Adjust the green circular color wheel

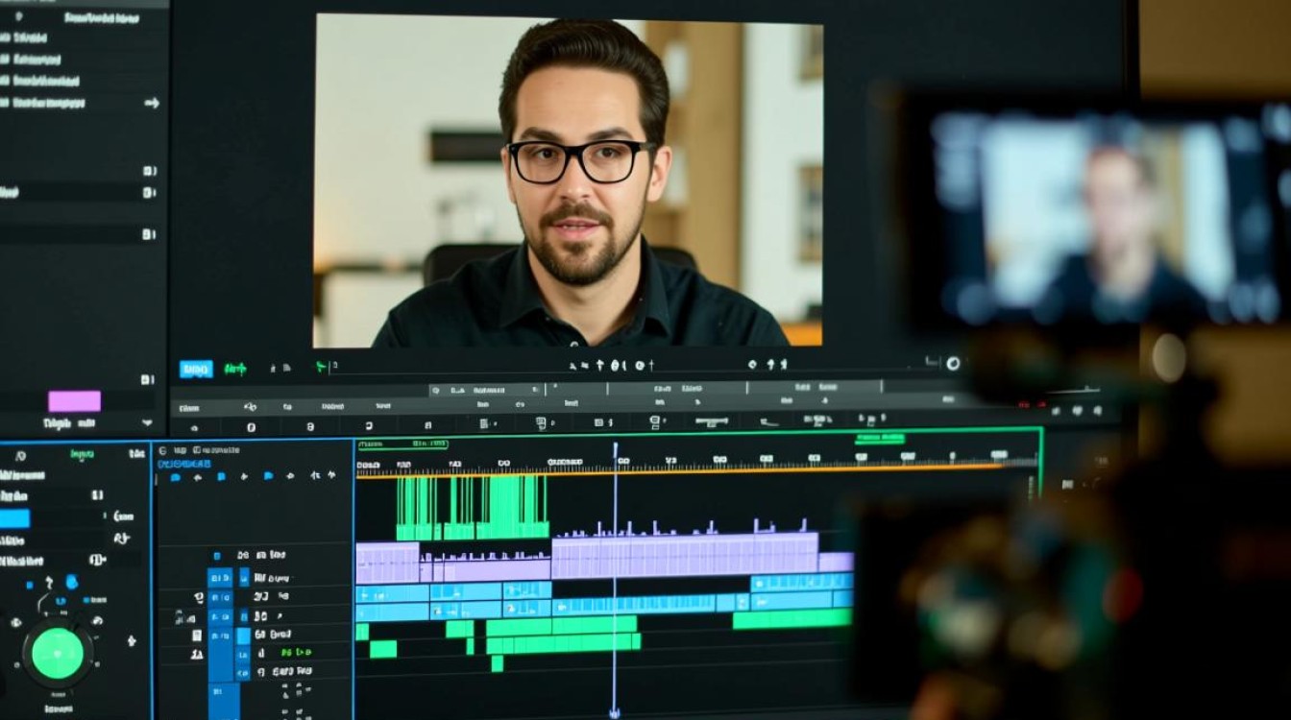(58, 654)
